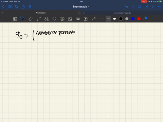Switch to the Numerade Payouts tab
This screenshot has width=163, height=122.
pyautogui.click(x=122, y=13)
